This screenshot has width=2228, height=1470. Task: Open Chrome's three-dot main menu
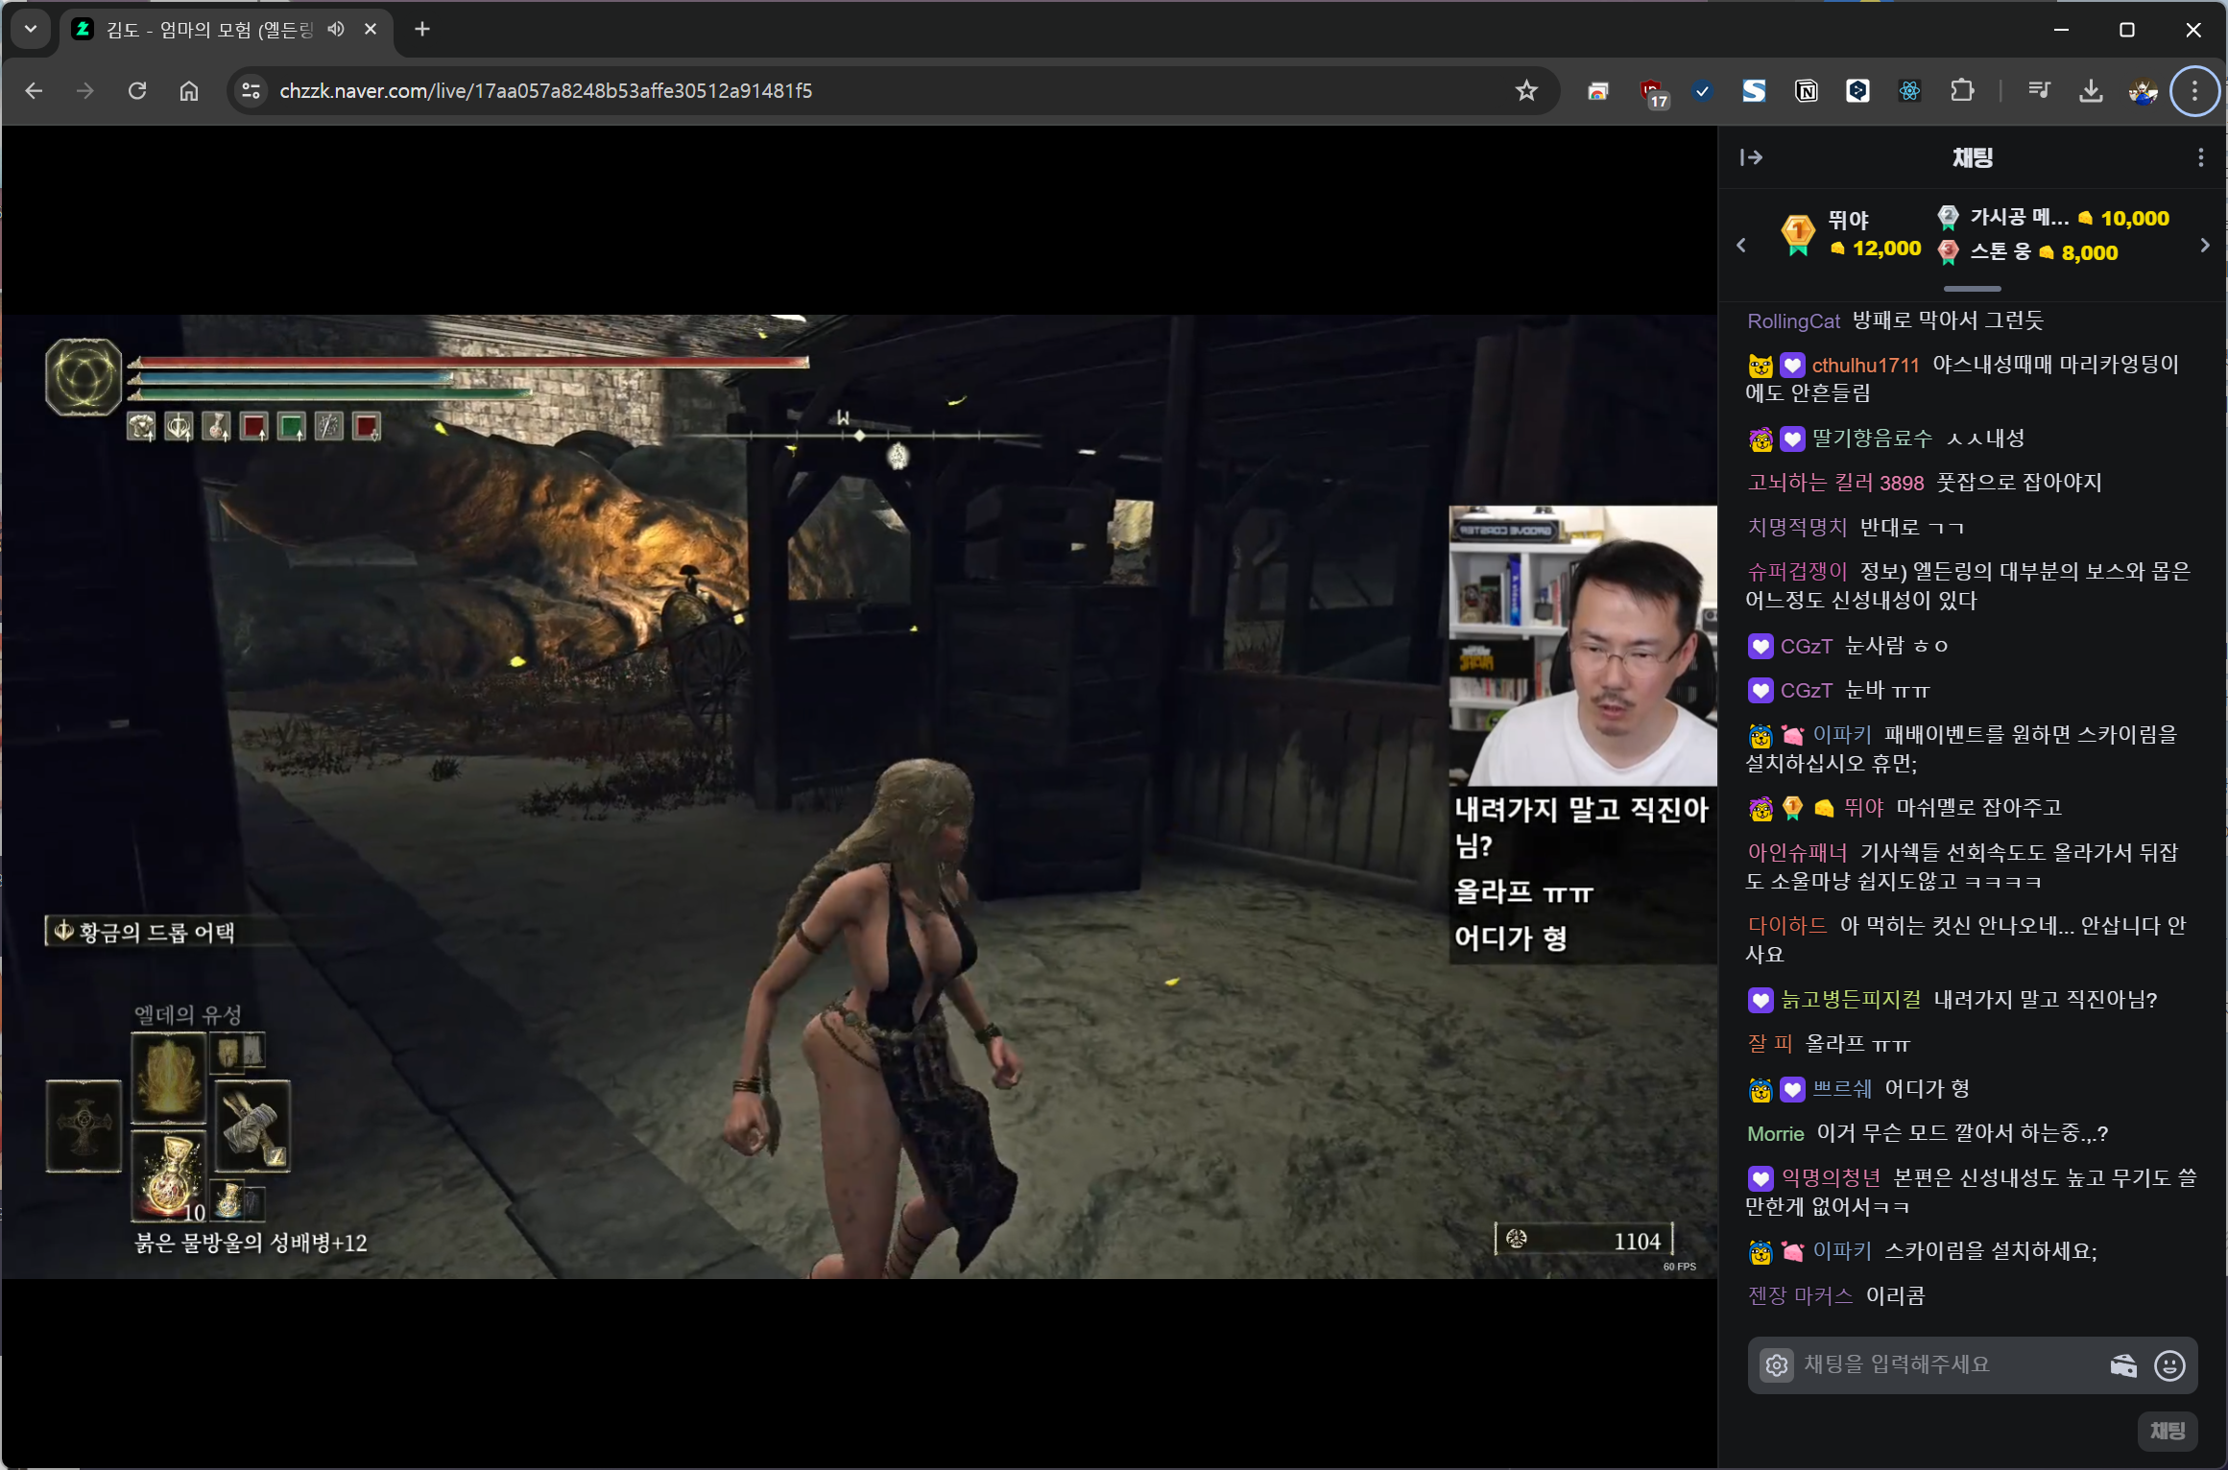click(x=2194, y=90)
